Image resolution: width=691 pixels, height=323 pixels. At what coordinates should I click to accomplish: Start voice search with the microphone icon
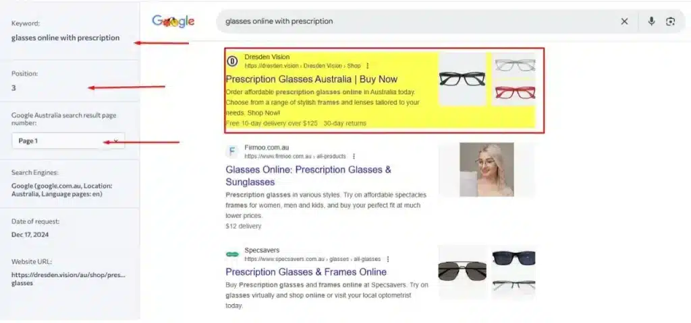click(651, 21)
